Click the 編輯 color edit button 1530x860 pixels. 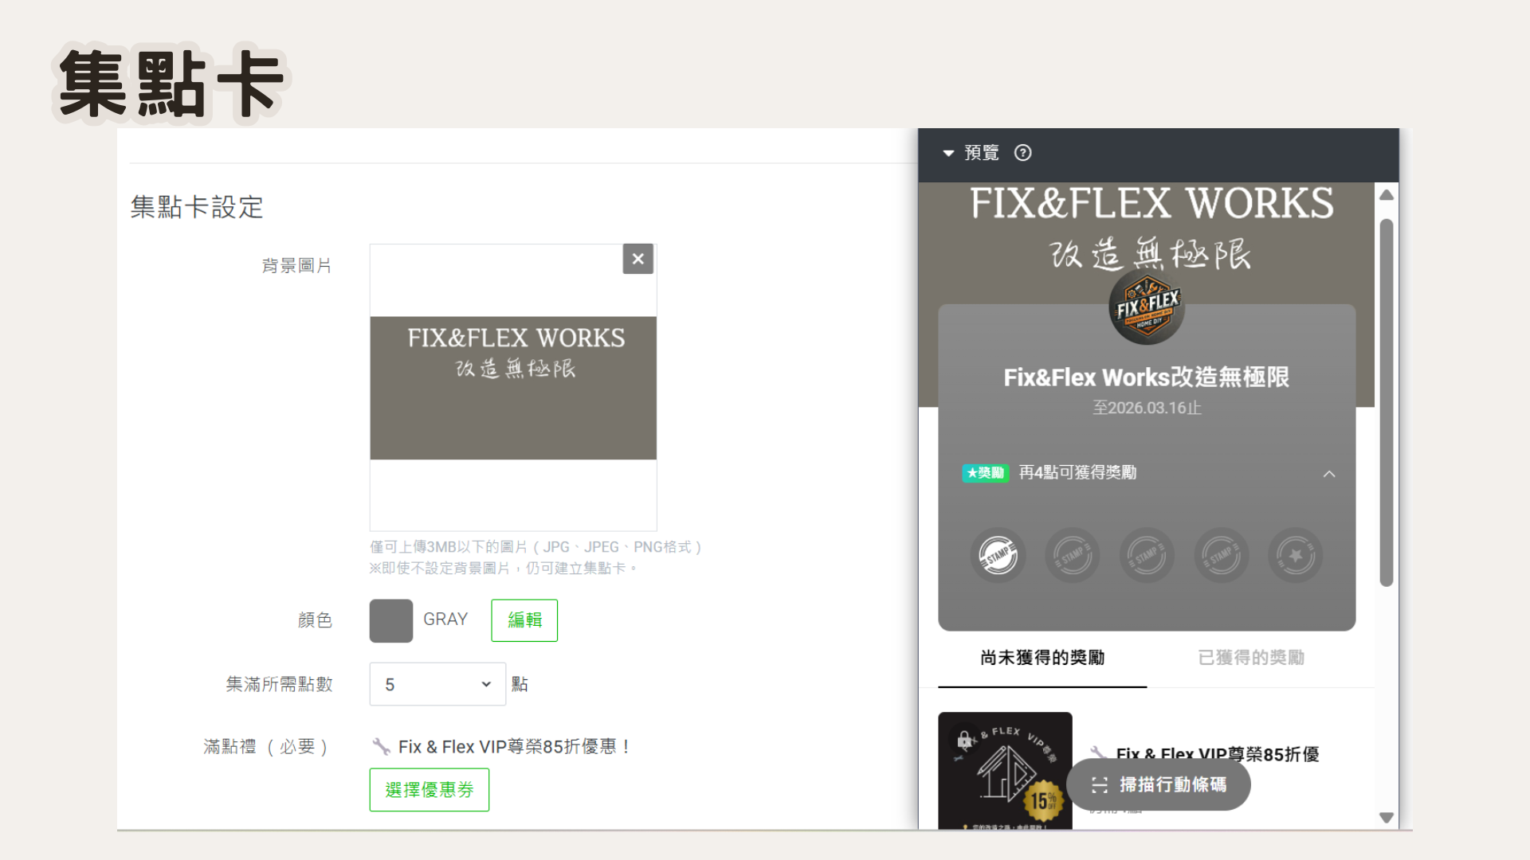coord(524,620)
